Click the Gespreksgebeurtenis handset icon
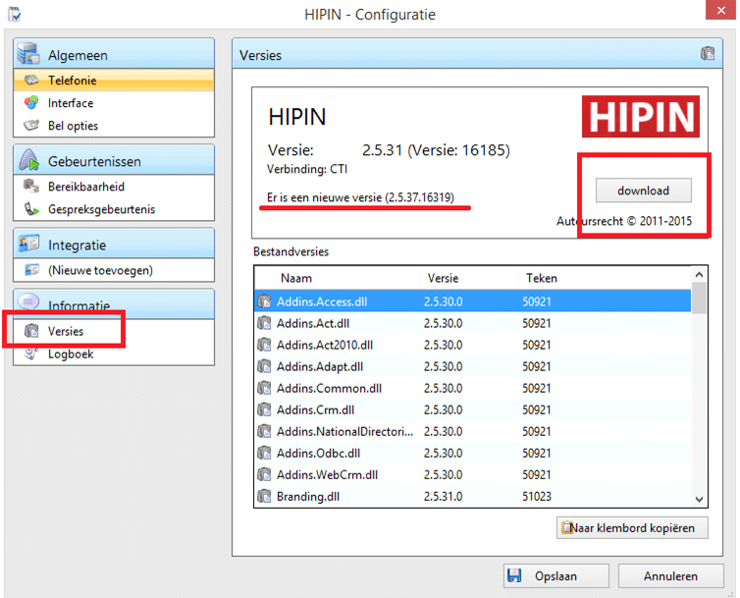740x598 pixels. (x=31, y=209)
